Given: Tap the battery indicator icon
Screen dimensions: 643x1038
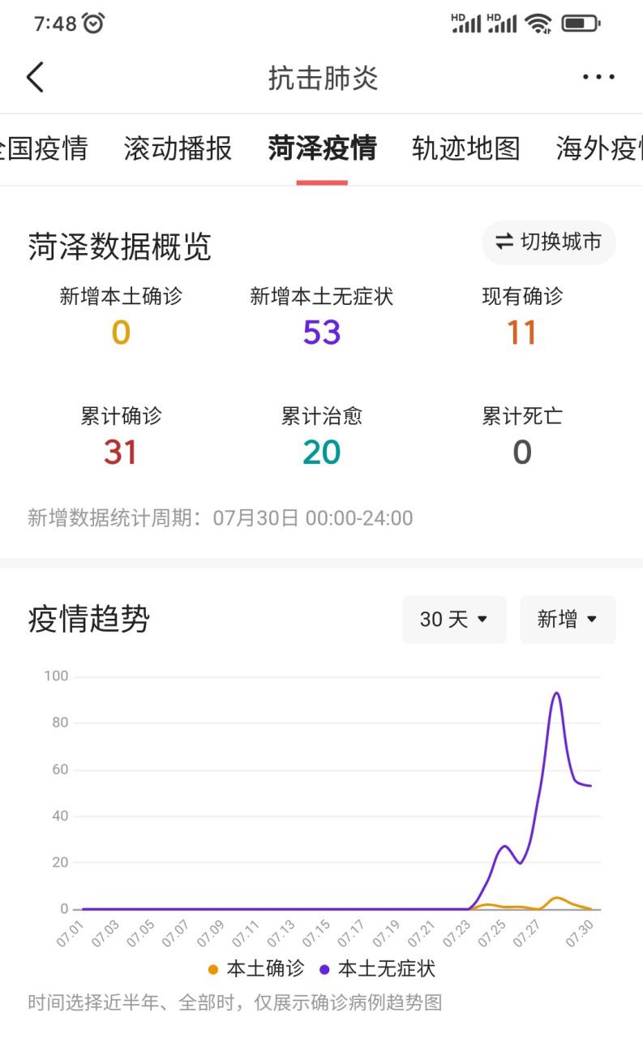Looking at the screenshot, I should (x=581, y=24).
